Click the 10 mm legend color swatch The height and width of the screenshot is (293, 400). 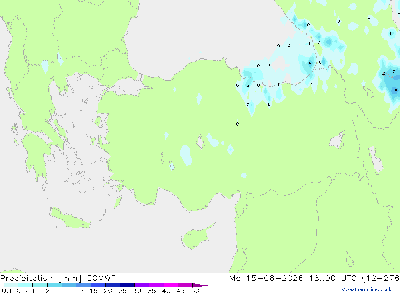84,285
